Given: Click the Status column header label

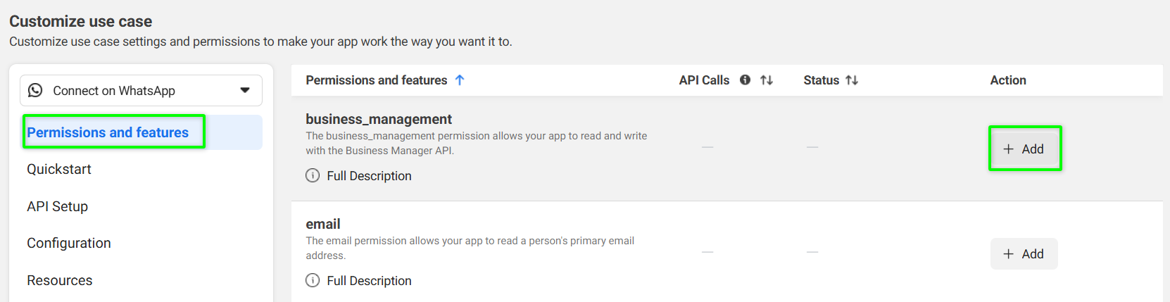Looking at the screenshot, I should click(x=821, y=80).
